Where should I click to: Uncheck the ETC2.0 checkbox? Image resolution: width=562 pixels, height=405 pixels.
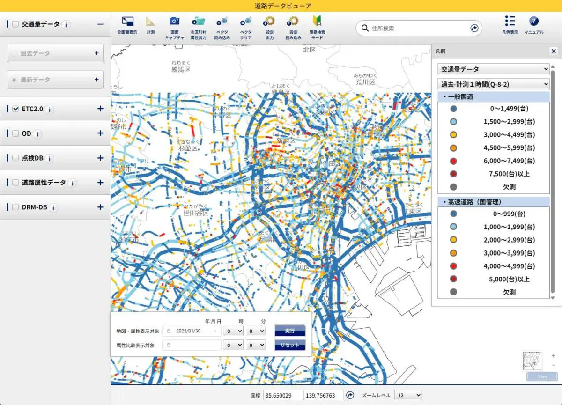(15, 109)
